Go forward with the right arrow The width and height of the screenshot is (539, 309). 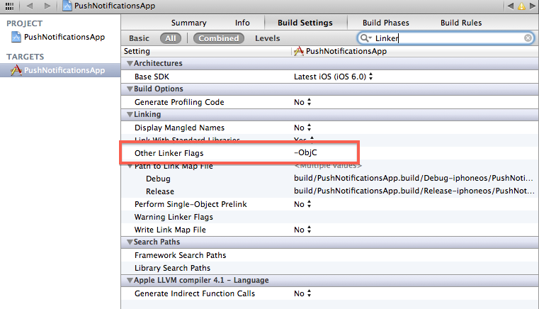(x=47, y=6)
